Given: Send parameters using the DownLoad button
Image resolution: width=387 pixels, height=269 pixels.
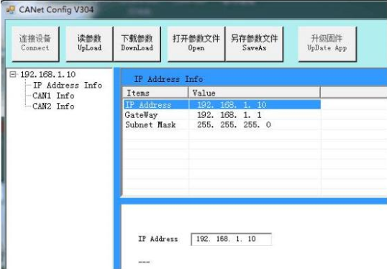Looking at the screenshot, I should 137,43.
